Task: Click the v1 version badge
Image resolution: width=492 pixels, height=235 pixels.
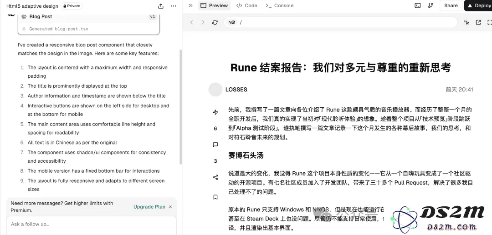Action: (x=153, y=16)
